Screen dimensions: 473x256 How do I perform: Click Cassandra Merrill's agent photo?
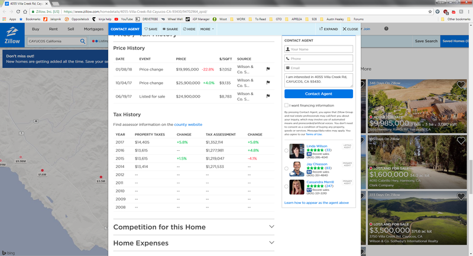click(297, 187)
